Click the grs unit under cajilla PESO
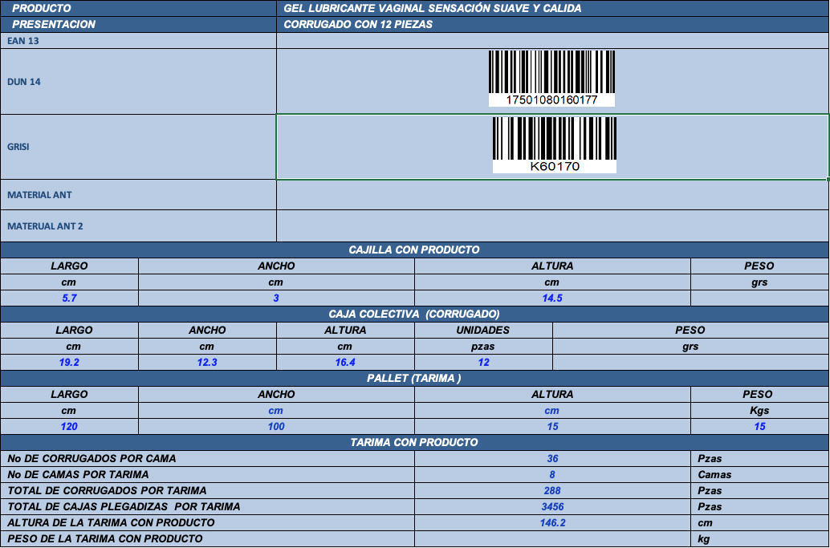 759,282
